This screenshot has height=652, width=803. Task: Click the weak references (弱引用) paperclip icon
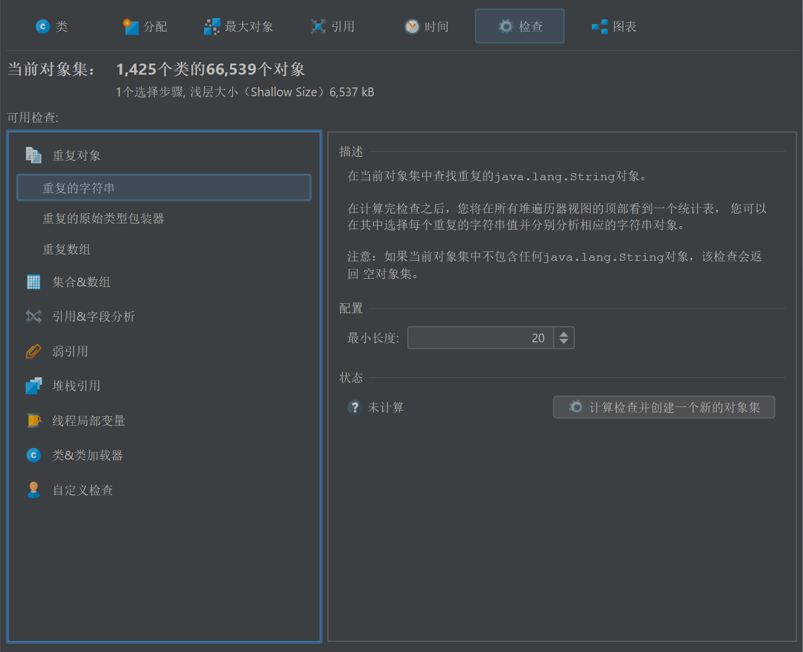(x=33, y=351)
